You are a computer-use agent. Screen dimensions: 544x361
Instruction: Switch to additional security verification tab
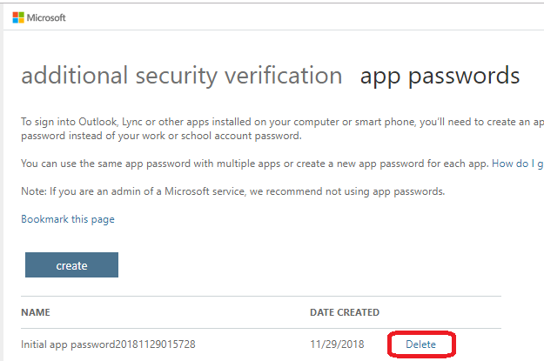[x=181, y=76]
